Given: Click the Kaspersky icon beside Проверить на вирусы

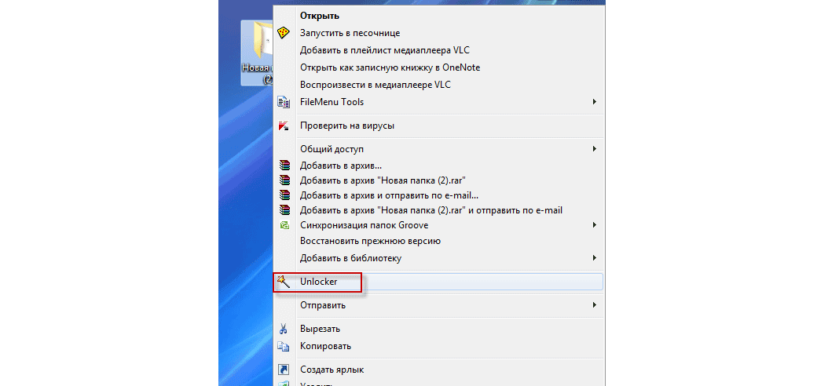Looking at the screenshot, I should [x=284, y=126].
